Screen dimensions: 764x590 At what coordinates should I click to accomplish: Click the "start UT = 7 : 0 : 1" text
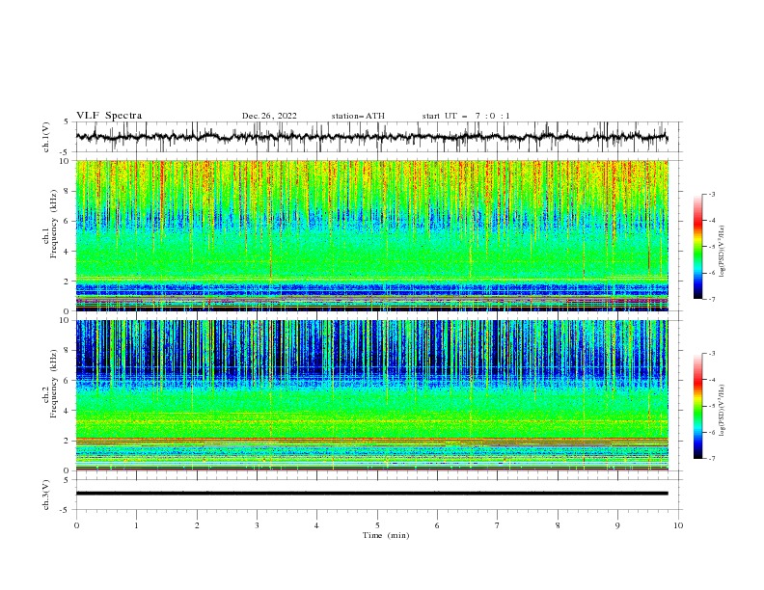click(x=466, y=116)
